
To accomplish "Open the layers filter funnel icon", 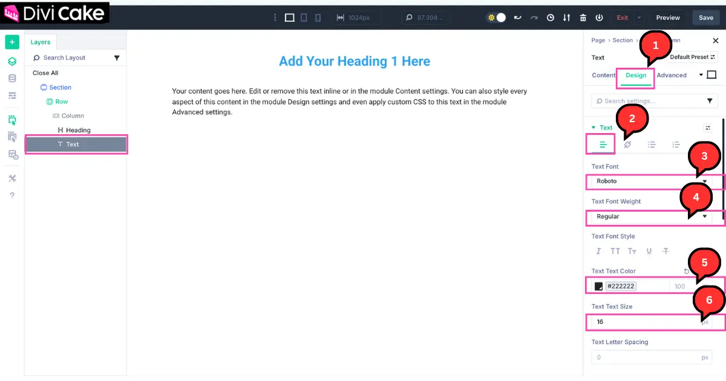I will tap(117, 58).
